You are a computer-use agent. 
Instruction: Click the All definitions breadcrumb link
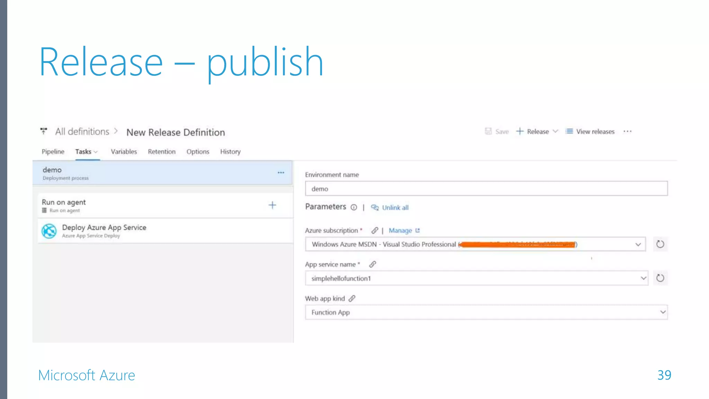tap(82, 132)
